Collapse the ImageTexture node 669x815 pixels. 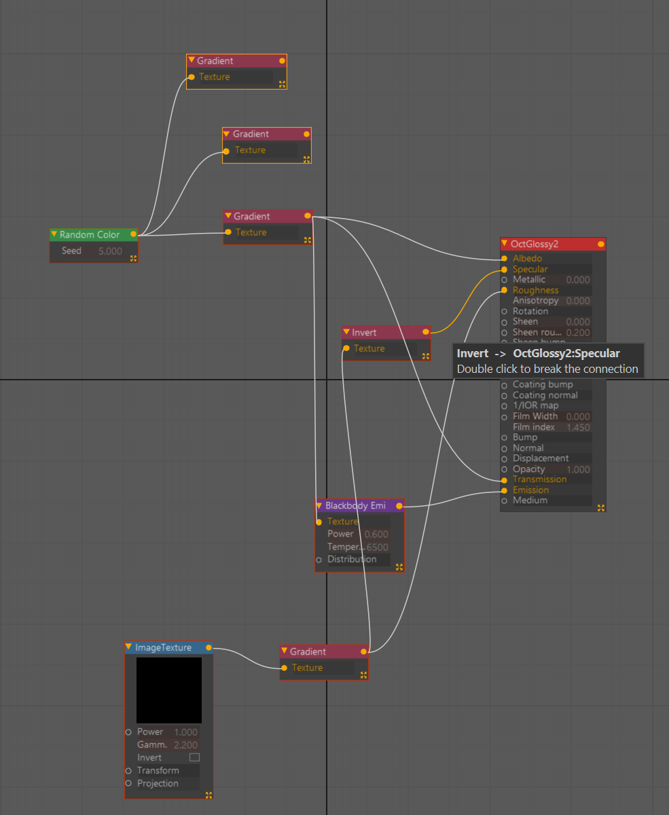(x=128, y=647)
